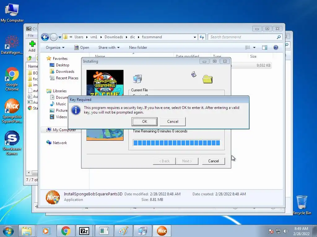Screen dimensions: 317x237
Task: Click the network icon in system tray
Action: 278,231
